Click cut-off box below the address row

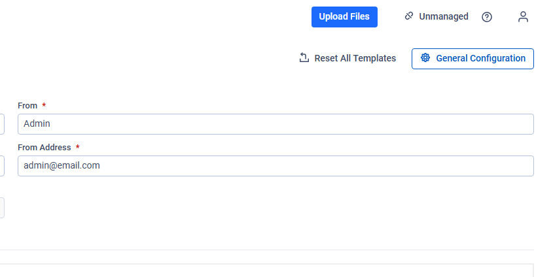coord(2,208)
